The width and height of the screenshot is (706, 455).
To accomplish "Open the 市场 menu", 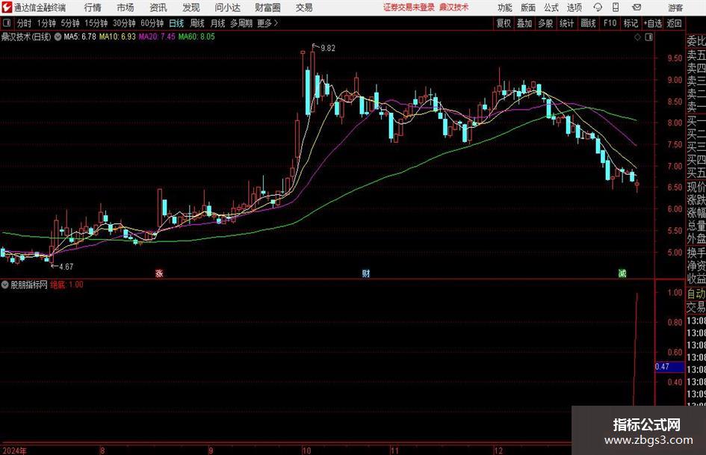I will [x=126, y=7].
